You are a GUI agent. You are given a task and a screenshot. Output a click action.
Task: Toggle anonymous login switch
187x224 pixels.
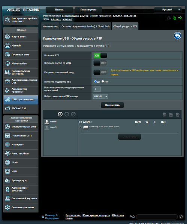(100, 72)
